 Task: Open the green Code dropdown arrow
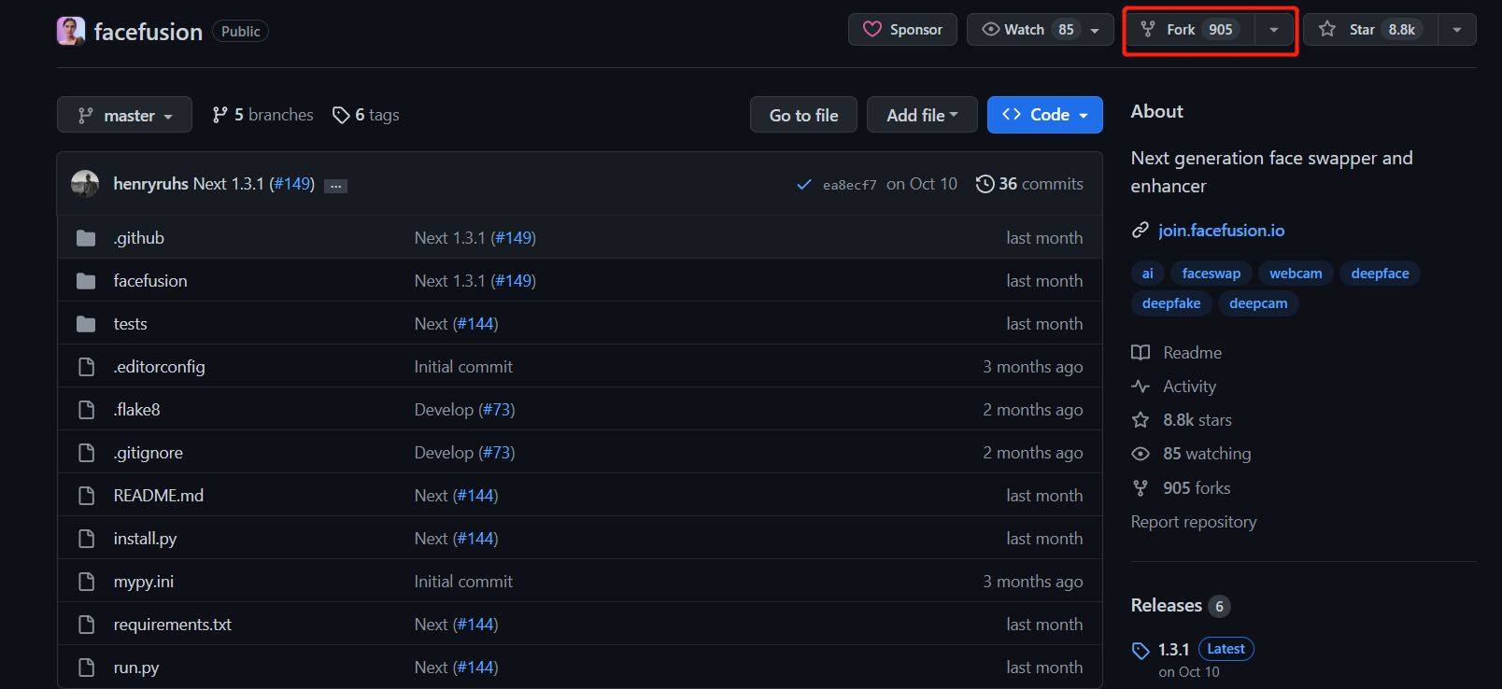pos(1084,116)
